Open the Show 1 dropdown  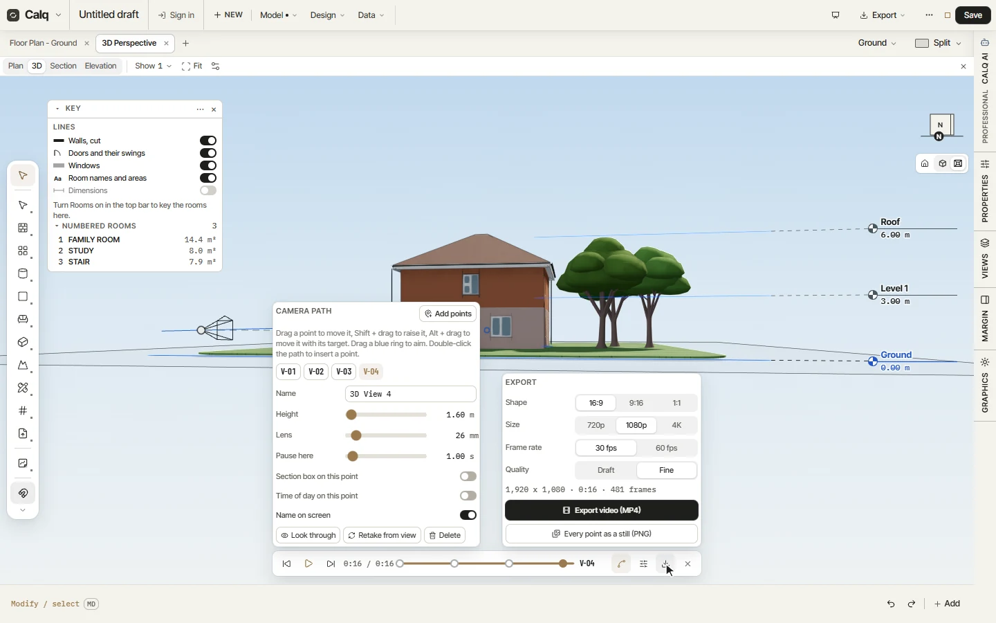point(154,66)
